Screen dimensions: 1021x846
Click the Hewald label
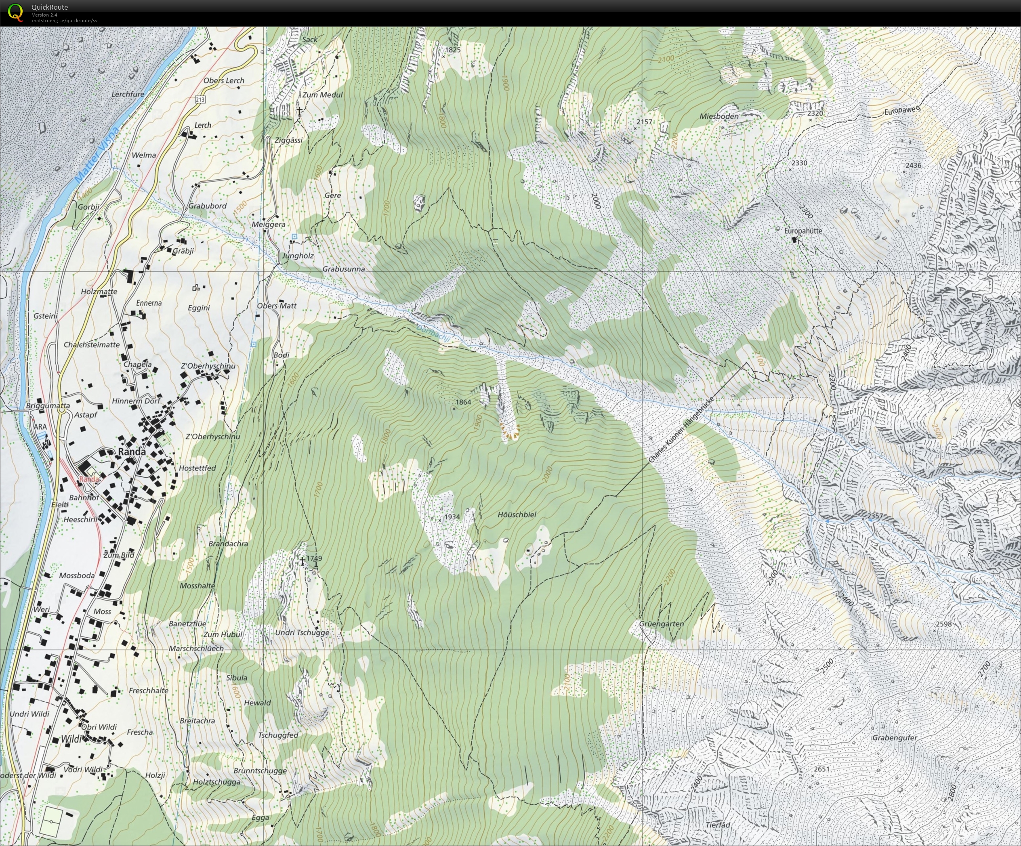click(x=257, y=703)
